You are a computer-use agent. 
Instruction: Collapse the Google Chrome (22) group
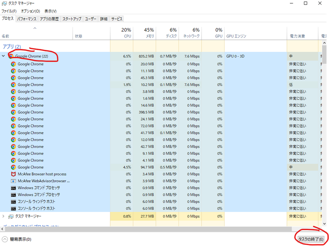(x=3, y=56)
